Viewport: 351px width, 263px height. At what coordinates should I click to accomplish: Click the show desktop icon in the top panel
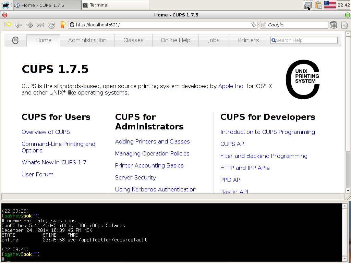(x=308, y=5)
